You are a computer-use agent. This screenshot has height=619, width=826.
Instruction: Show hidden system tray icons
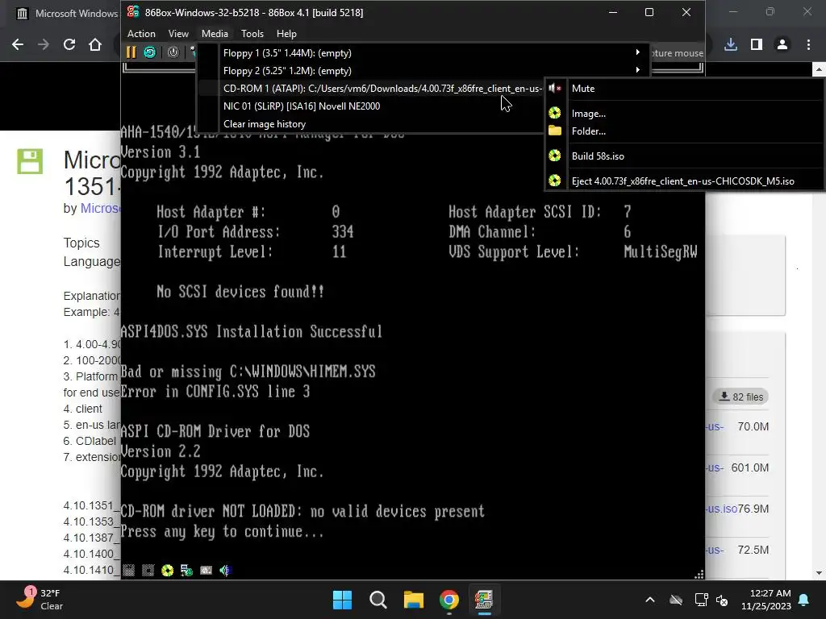click(650, 600)
